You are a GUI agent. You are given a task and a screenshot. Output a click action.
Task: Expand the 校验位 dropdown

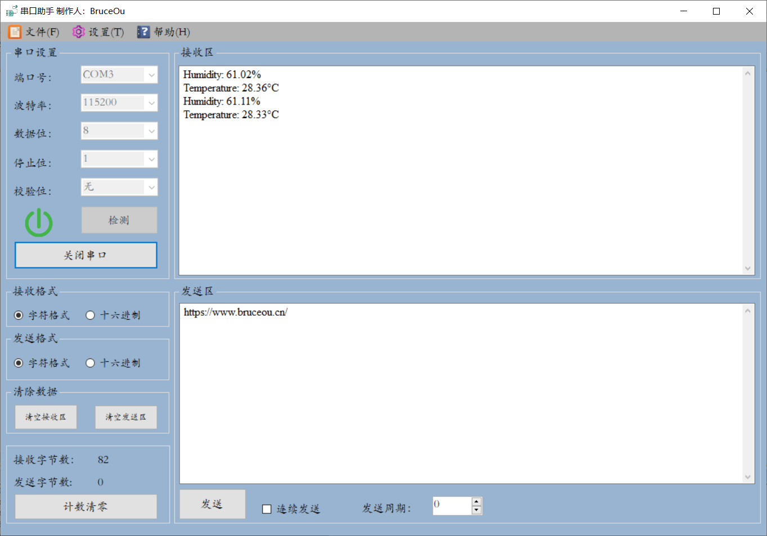(x=151, y=187)
